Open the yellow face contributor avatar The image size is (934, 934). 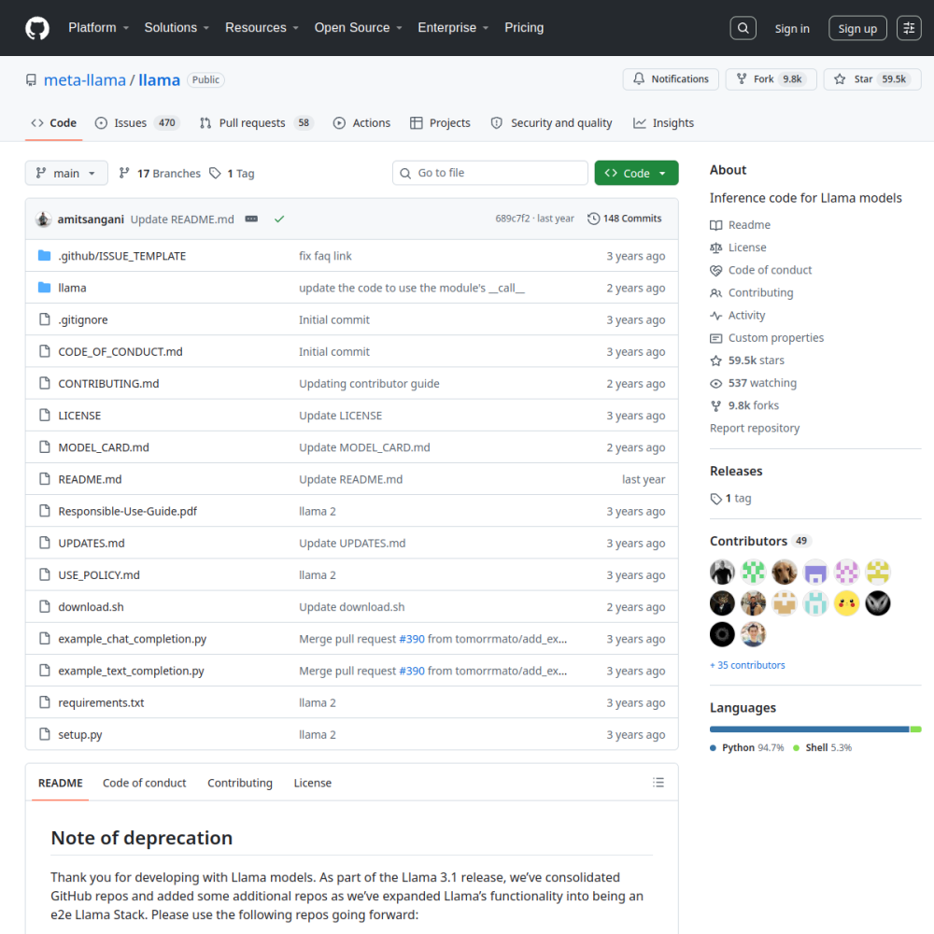pos(846,603)
